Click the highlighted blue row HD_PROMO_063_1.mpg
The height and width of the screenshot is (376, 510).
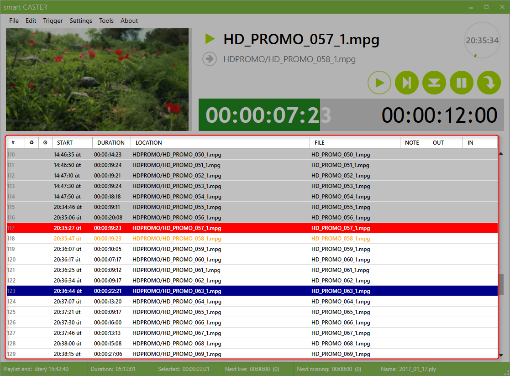pyautogui.click(x=252, y=291)
